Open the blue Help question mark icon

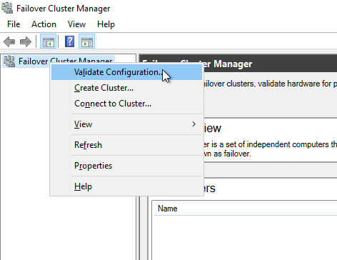pos(69,41)
